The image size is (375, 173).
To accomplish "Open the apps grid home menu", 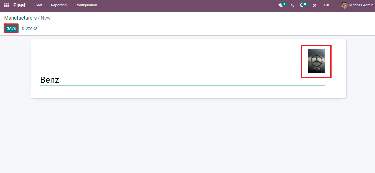I will click(x=6, y=5).
